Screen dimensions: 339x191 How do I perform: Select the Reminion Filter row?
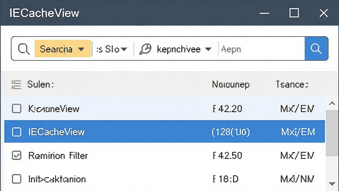point(165,156)
